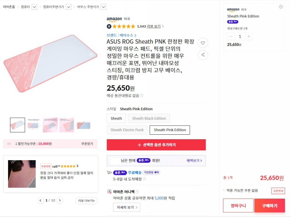Increase quantity with plus button
291x217 pixels.
249,36
